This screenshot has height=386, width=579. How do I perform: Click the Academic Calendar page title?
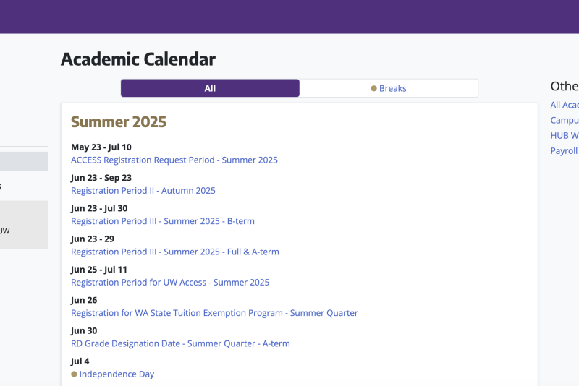138,59
